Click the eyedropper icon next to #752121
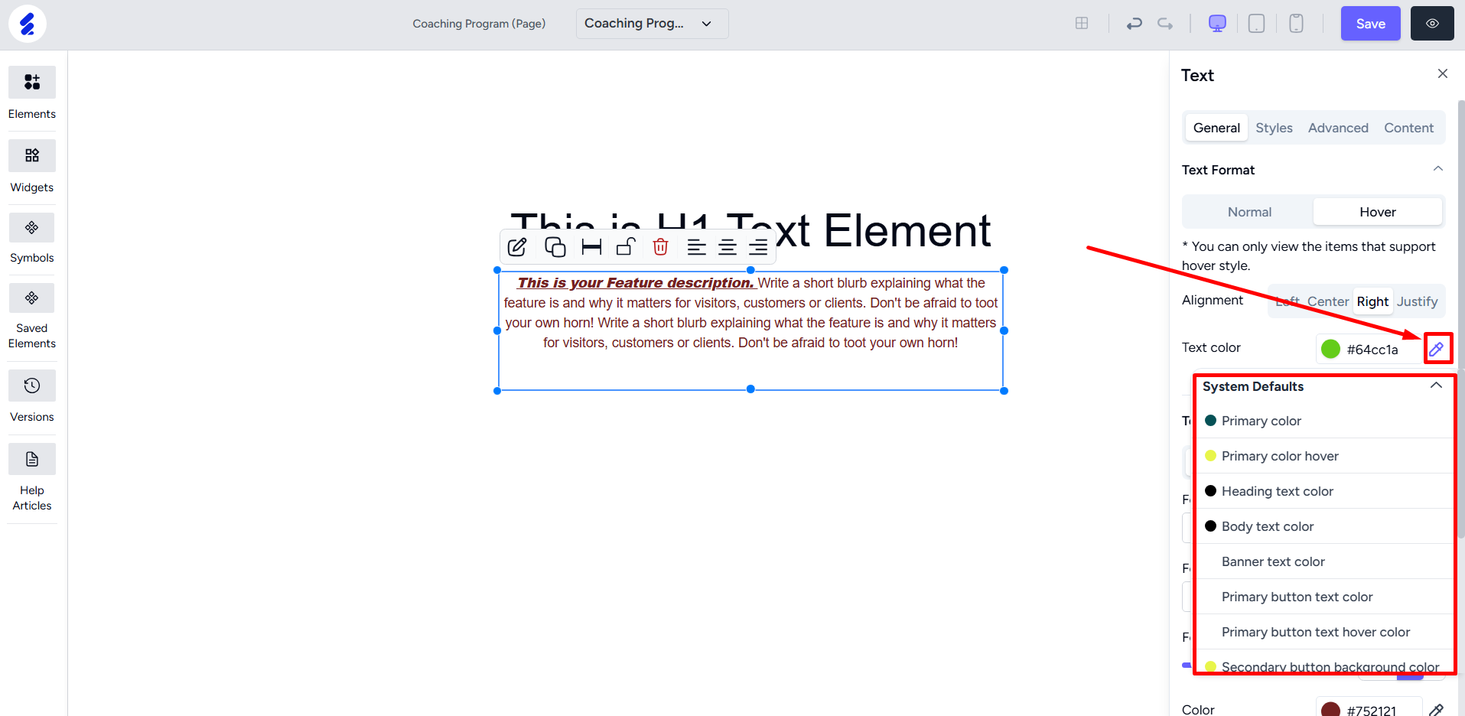 pyautogui.click(x=1436, y=709)
